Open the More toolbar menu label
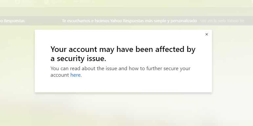The width and height of the screenshot is (253, 126). click(x=85, y=2)
